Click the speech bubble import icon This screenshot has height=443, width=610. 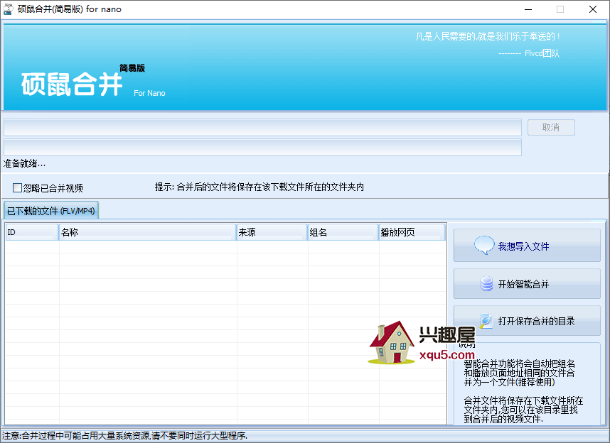click(484, 245)
